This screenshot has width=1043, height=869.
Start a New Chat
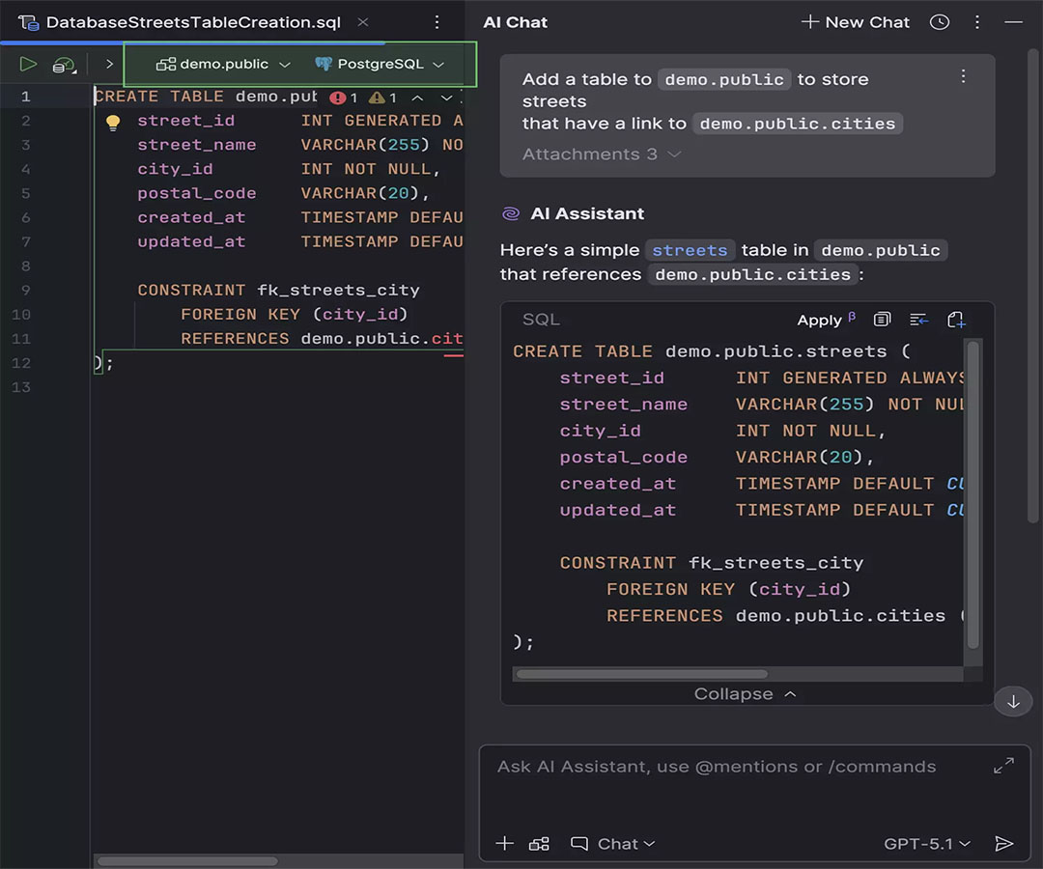coord(856,22)
